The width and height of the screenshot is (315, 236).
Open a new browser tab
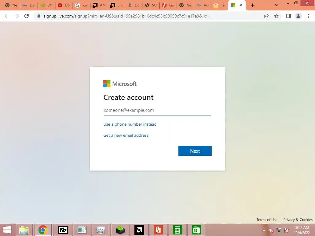(x=253, y=6)
